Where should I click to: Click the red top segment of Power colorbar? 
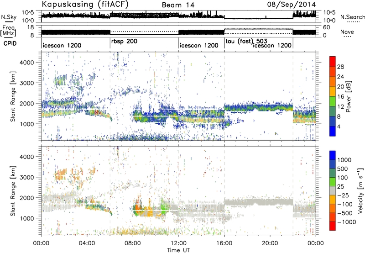click(333, 61)
